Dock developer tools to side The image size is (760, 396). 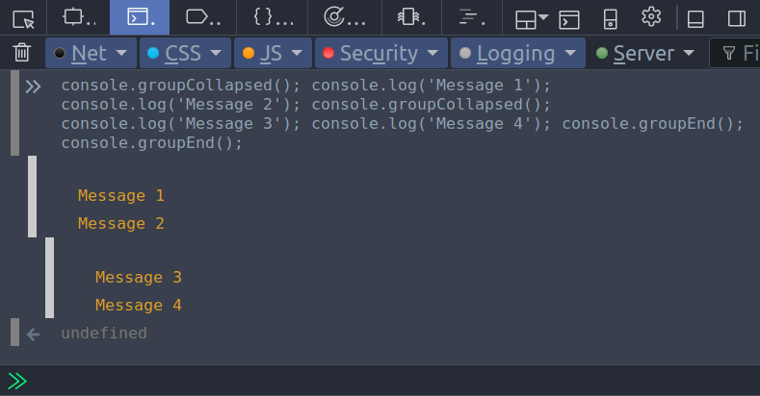click(x=737, y=19)
